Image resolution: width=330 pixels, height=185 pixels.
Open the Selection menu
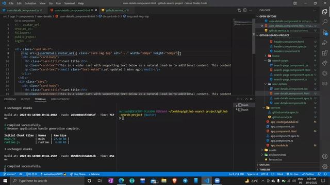[30, 3]
